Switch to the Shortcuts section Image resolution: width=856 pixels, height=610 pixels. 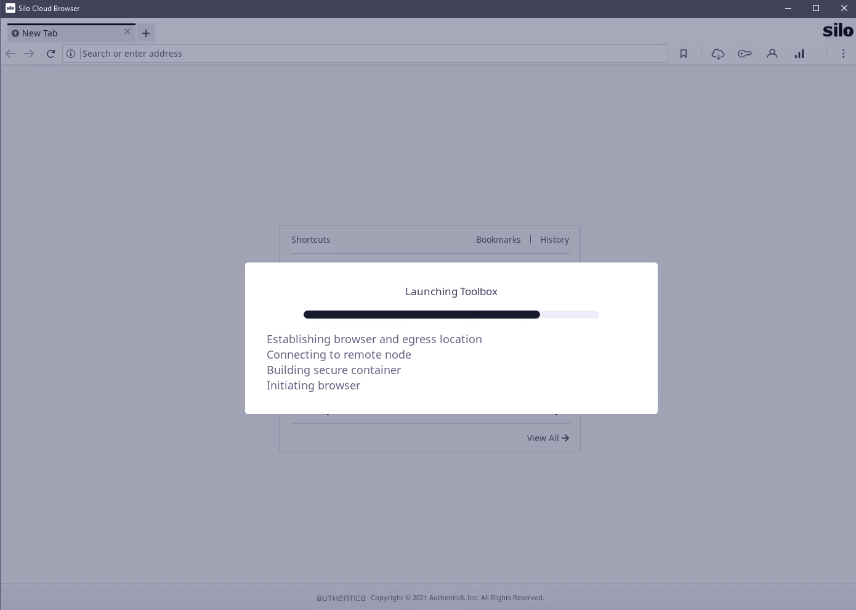(310, 240)
